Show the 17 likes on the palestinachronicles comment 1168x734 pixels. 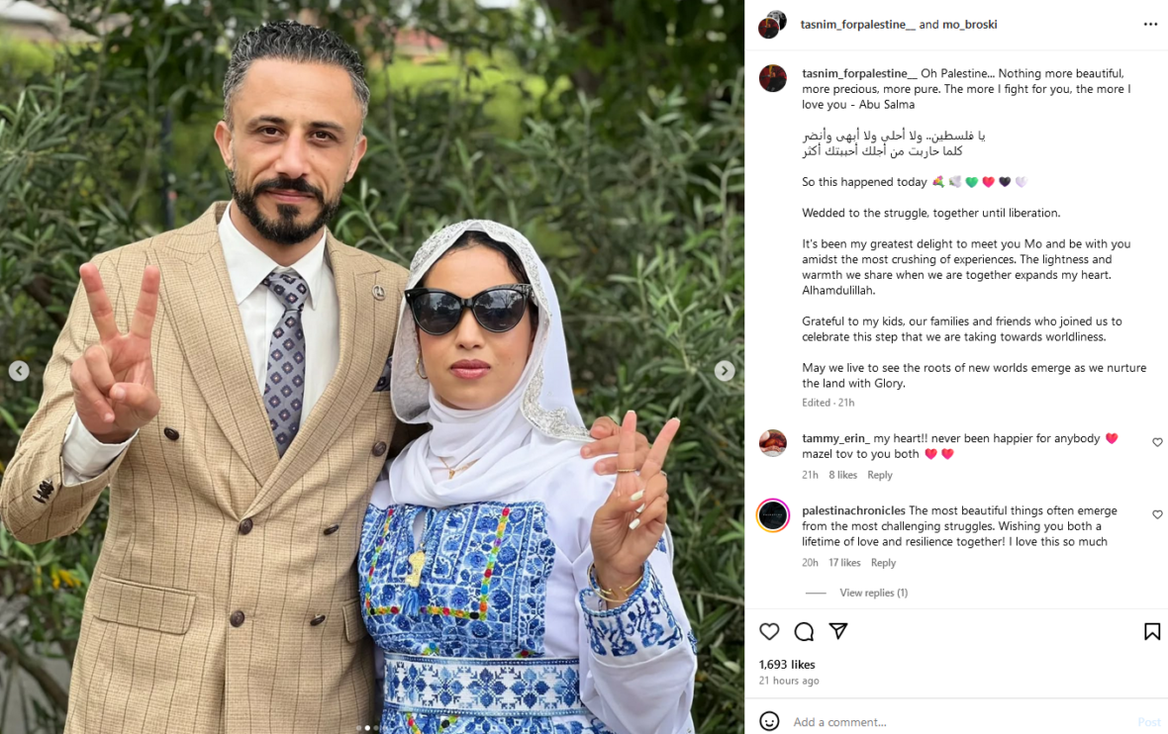844,563
